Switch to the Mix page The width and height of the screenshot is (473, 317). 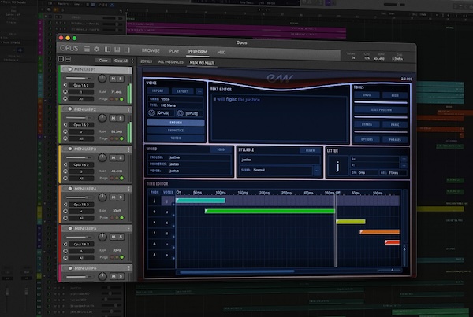click(221, 53)
